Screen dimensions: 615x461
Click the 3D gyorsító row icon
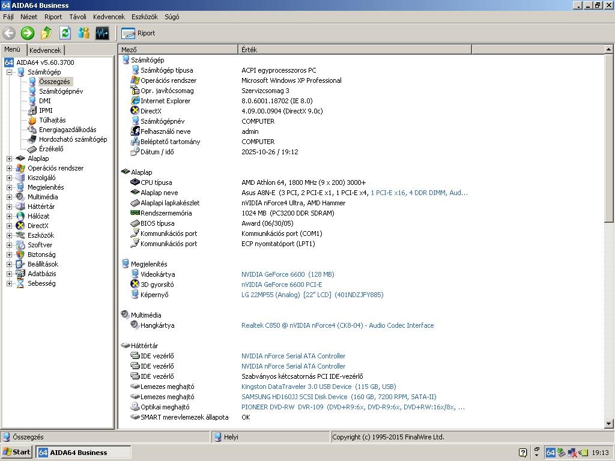(x=135, y=284)
